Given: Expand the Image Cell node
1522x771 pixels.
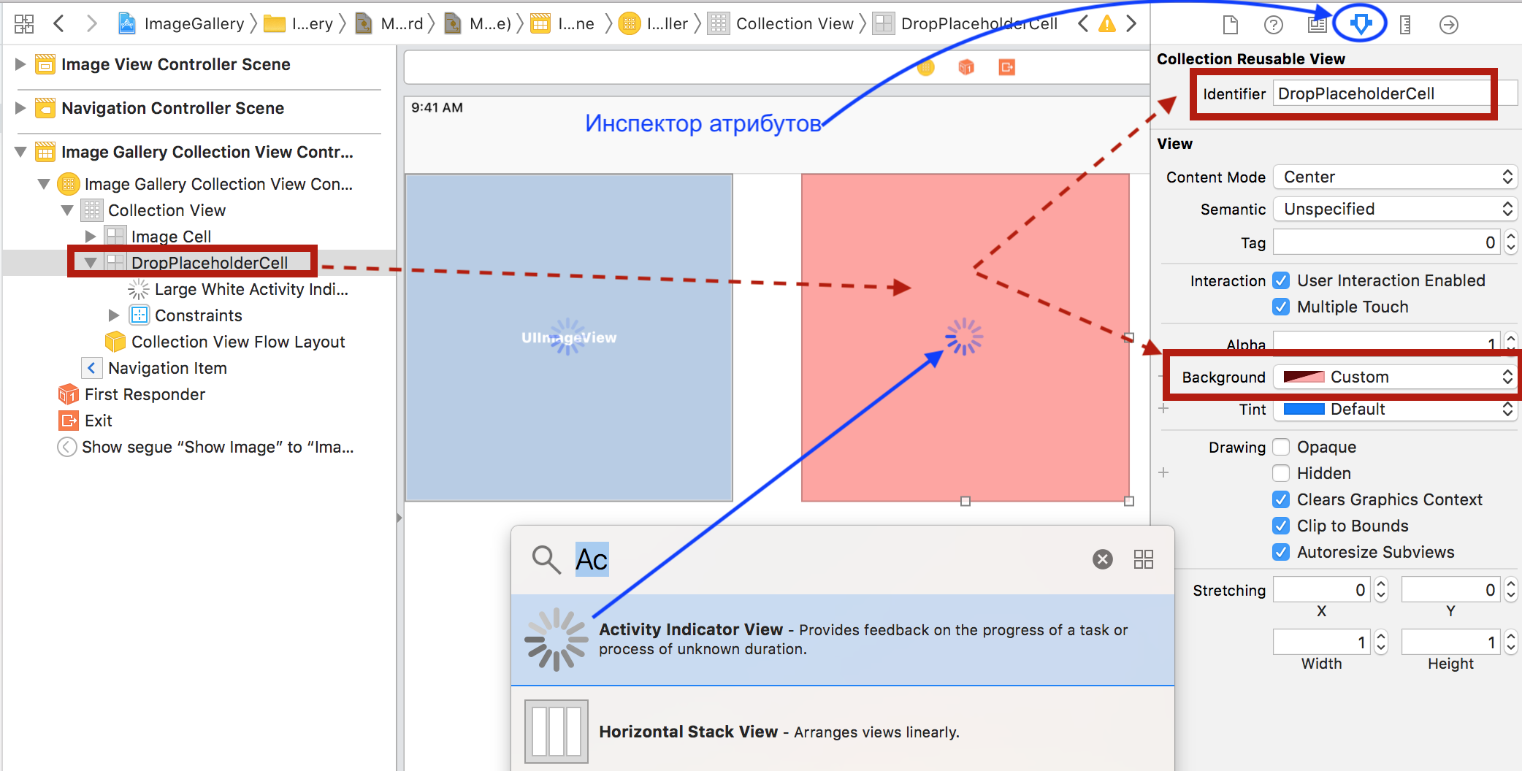Looking at the screenshot, I should 91,237.
